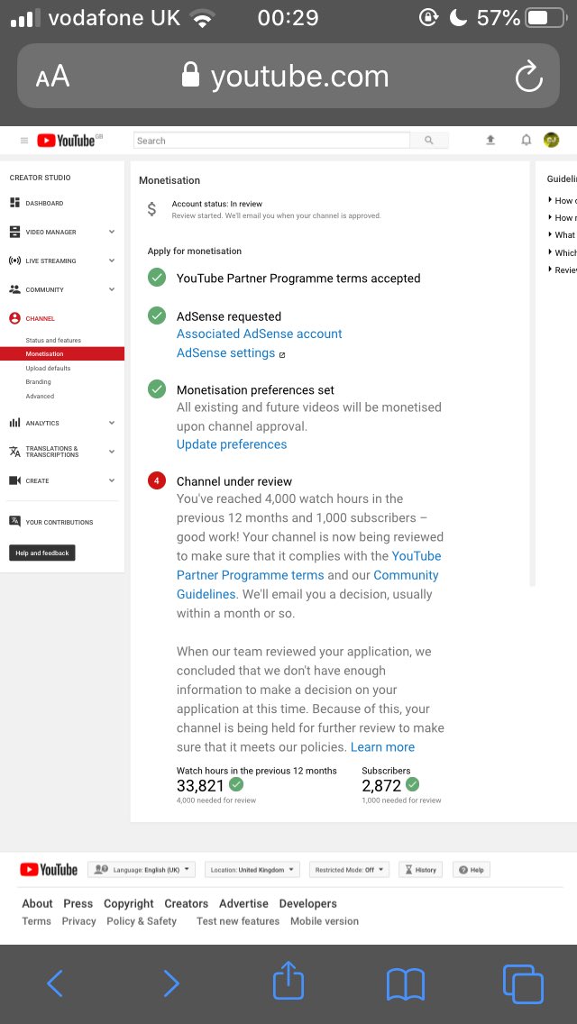Select the Monetisation submenu item
The image size is (577, 1024).
[62, 354]
